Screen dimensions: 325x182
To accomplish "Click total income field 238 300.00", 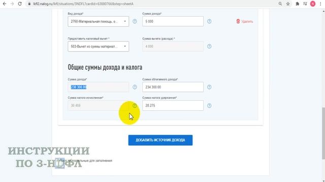I will pyautogui.click(x=98, y=87).
